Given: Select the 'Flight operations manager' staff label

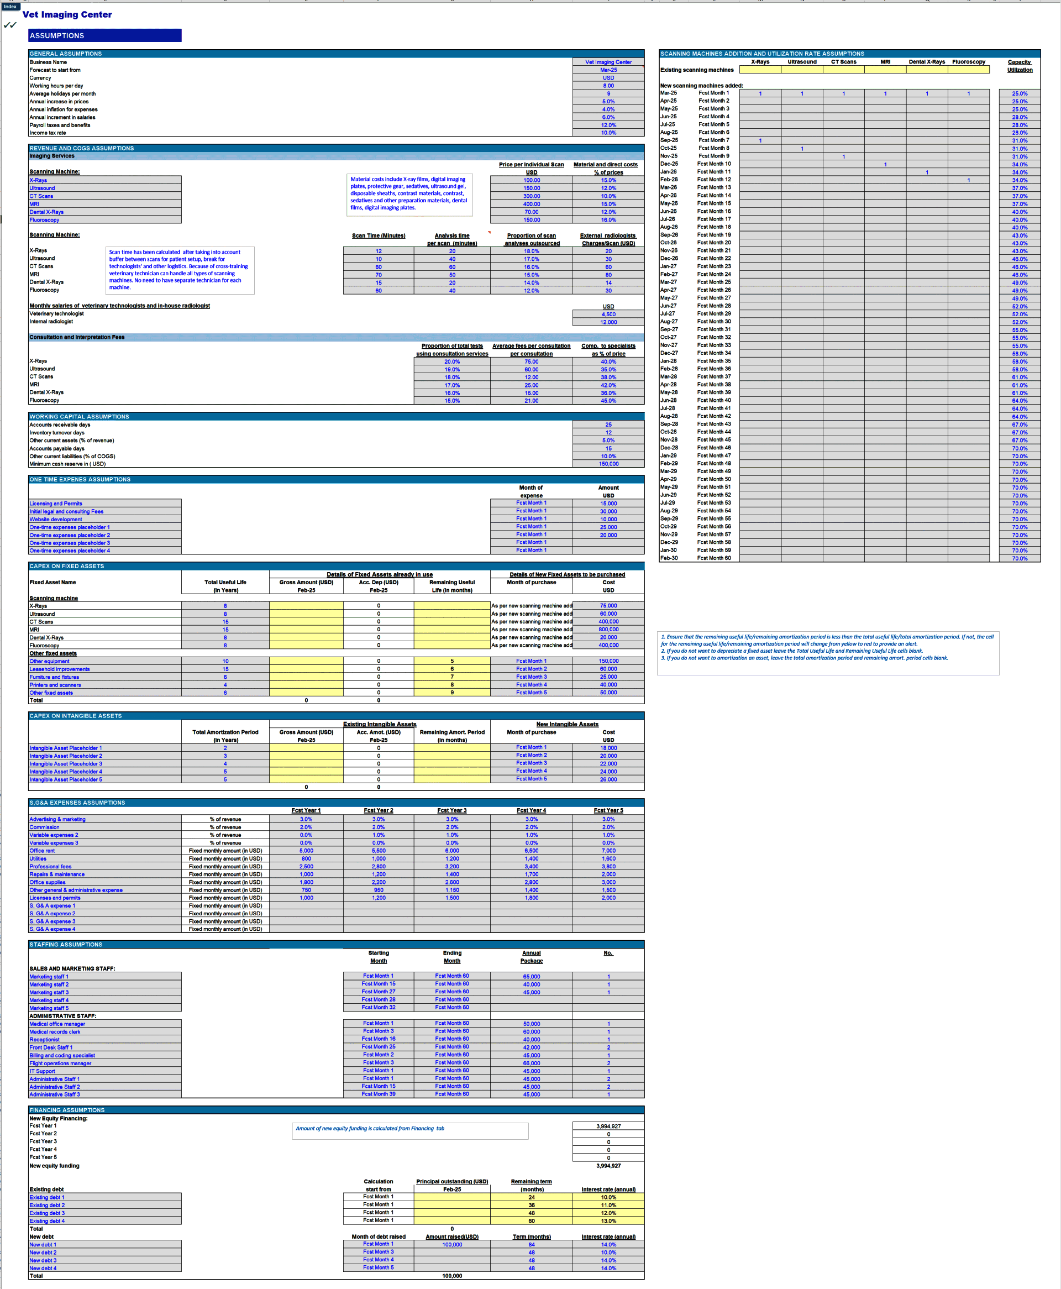Looking at the screenshot, I should point(104,1063).
